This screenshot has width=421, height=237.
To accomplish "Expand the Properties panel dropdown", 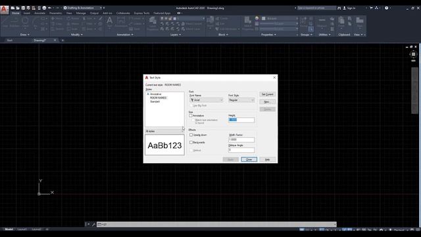I will point(268,35).
